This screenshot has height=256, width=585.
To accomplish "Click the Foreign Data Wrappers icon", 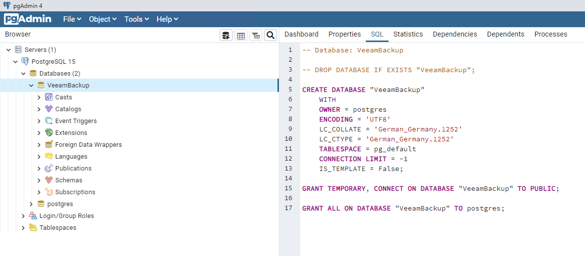I will click(x=49, y=145).
